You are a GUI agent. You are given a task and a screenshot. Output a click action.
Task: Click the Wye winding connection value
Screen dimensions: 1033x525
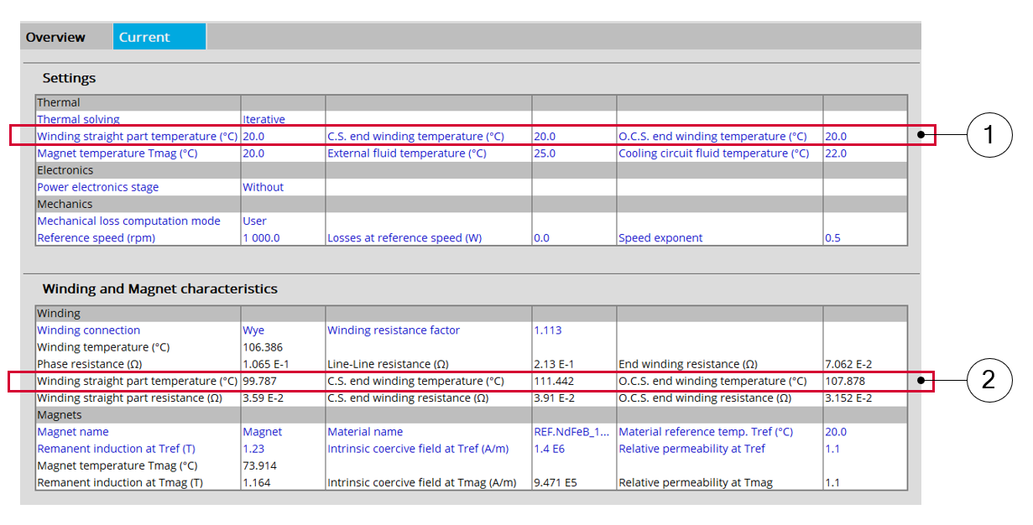click(x=253, y=330)
